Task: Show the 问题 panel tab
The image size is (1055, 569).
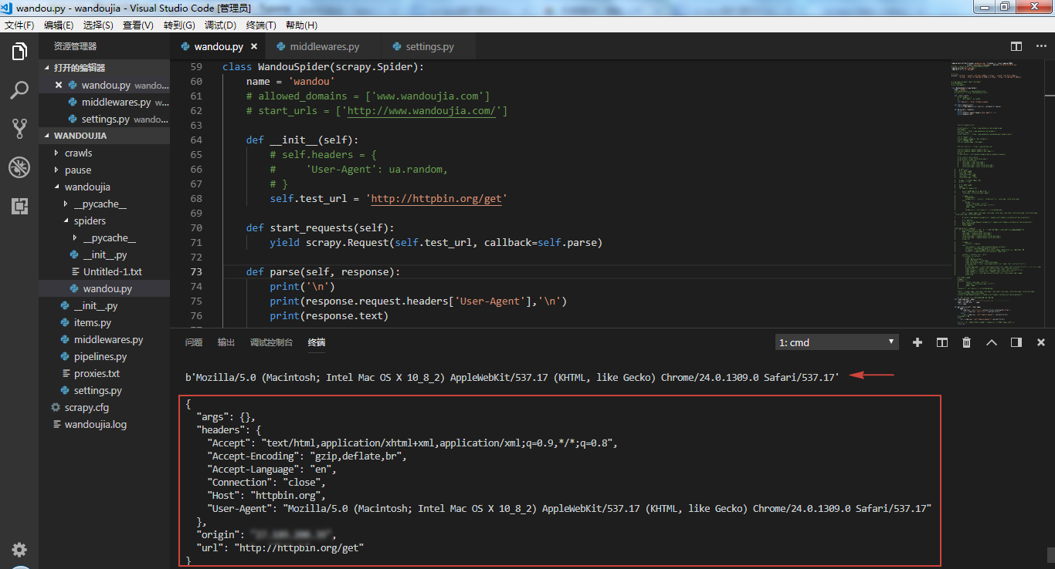Action: click(194, 342)
